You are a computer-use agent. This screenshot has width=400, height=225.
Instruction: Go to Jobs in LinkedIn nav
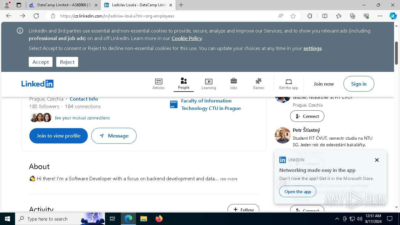pyautogui.click(x=233, y=84)
